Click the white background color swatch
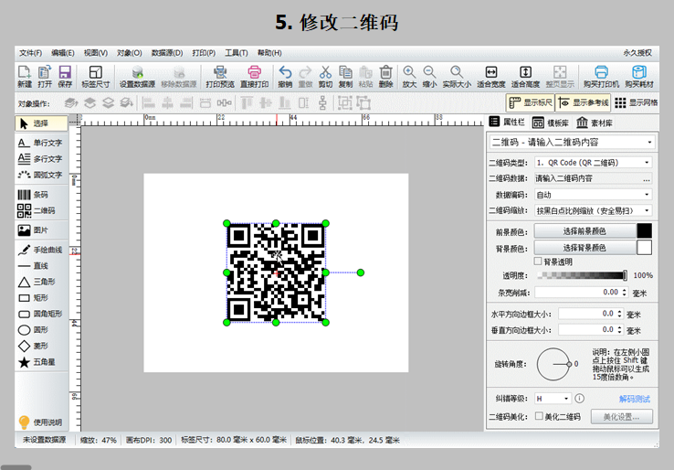Image resolution: width=674 pixels, height=470 pixels. [645, 248]
